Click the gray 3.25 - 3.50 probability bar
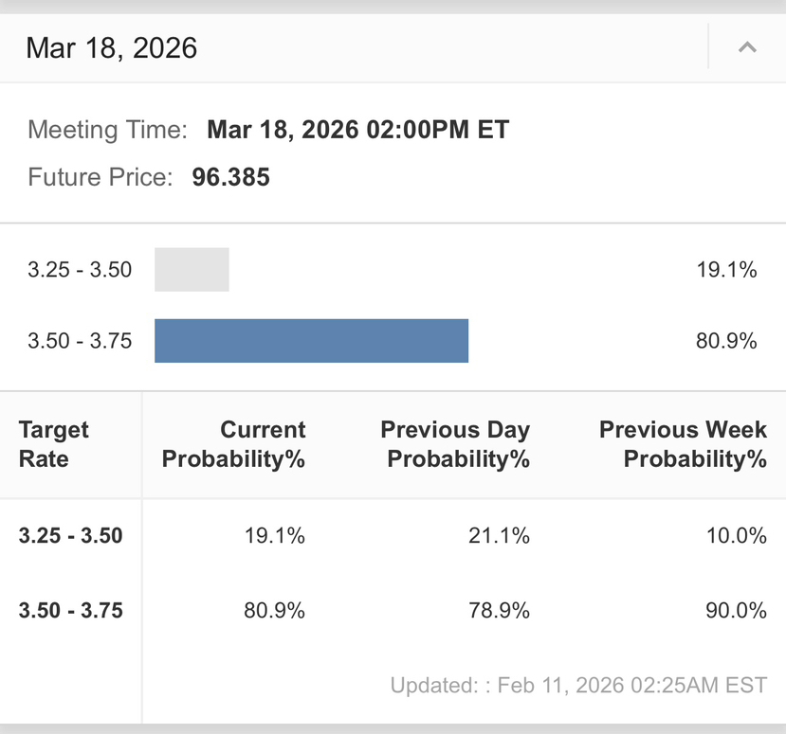The width and height of the screenshot is (786, 734). (192, 270)
